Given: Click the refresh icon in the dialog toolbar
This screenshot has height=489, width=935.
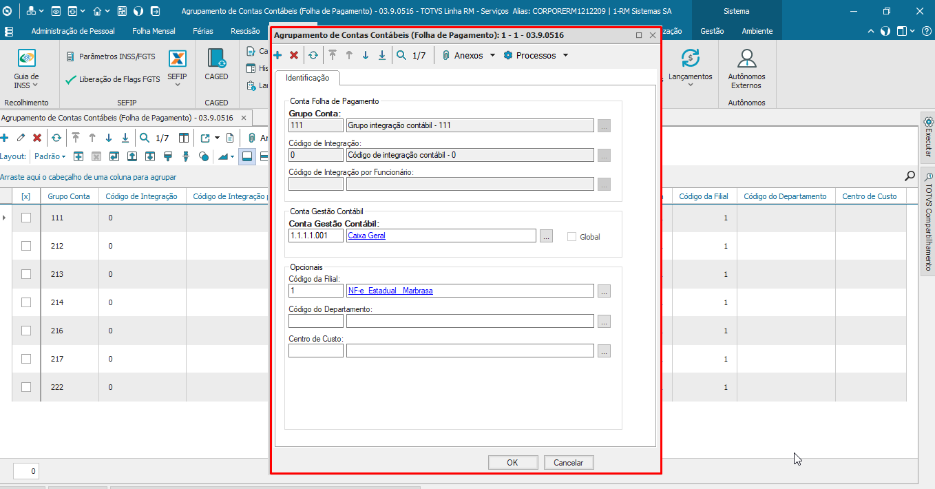Looking at the screenshot, I should pos(313,55).
